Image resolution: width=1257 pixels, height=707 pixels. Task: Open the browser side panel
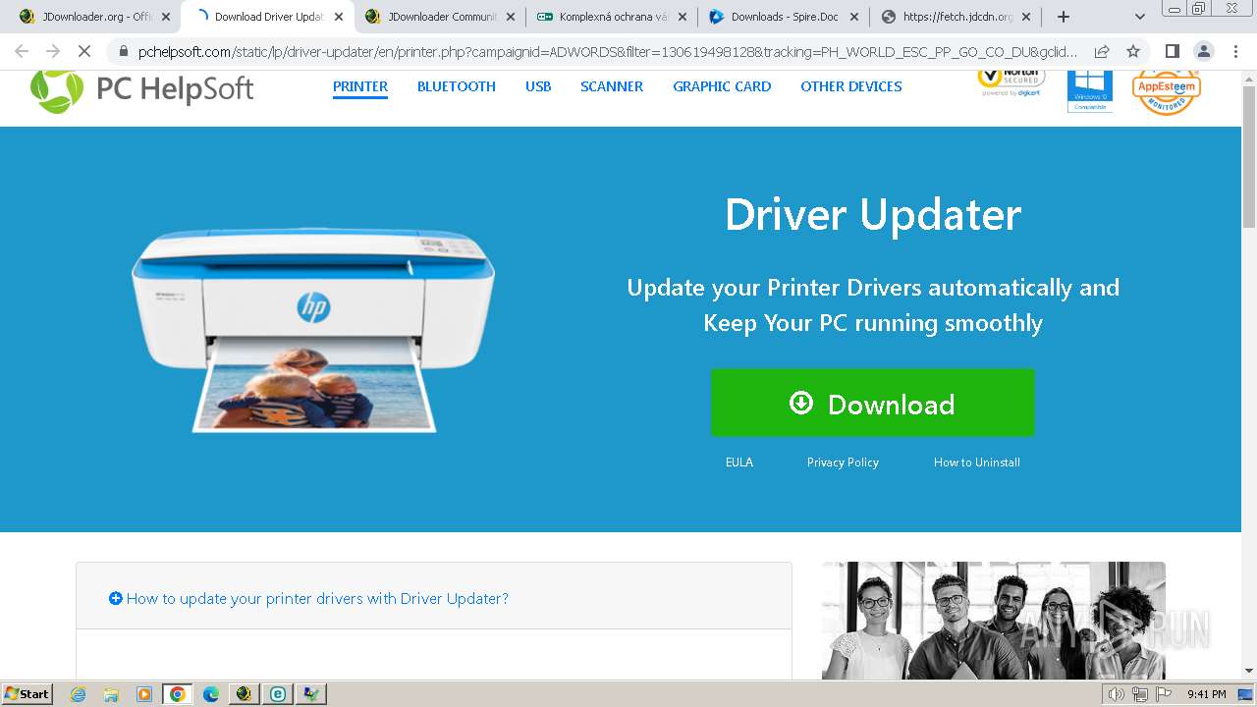tap(1172, 51)
